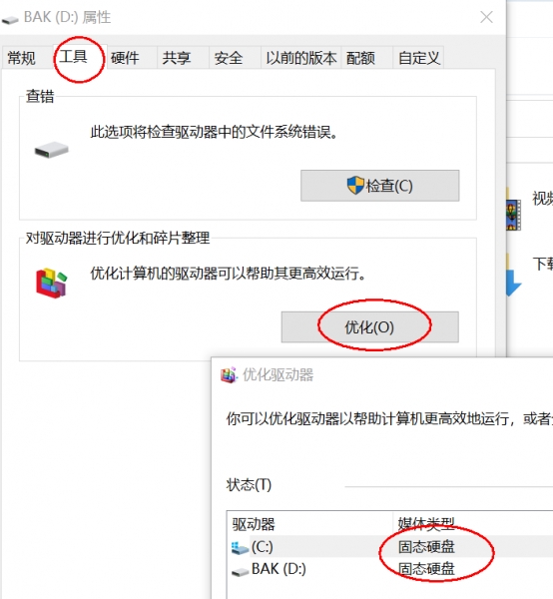Click the blue downloads arrow icon
553x599 pixels.
coord(514,283)
